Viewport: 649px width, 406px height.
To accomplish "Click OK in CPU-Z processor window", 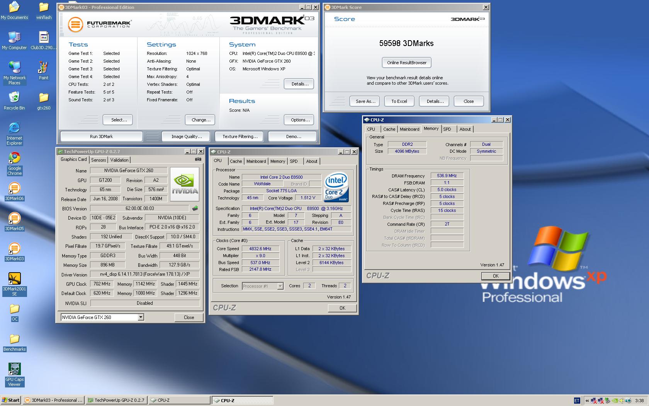I will [342, 308].
